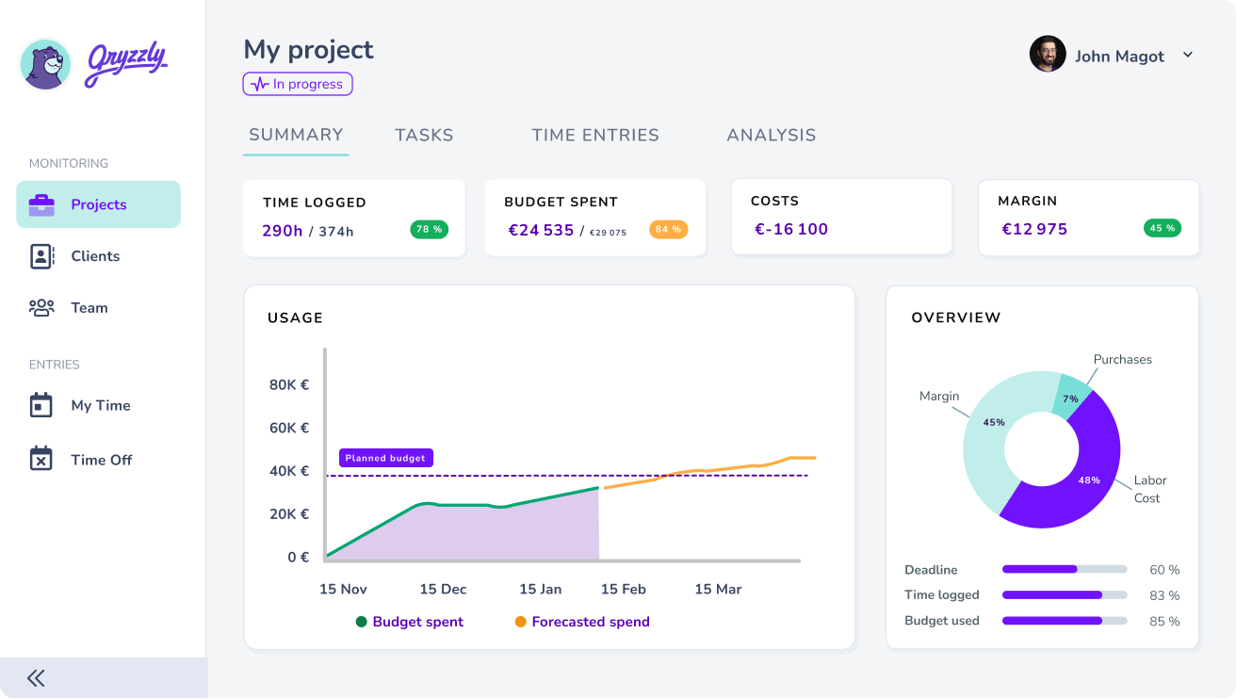Collapse the sidebar with the double chevron

pos(36,677)
